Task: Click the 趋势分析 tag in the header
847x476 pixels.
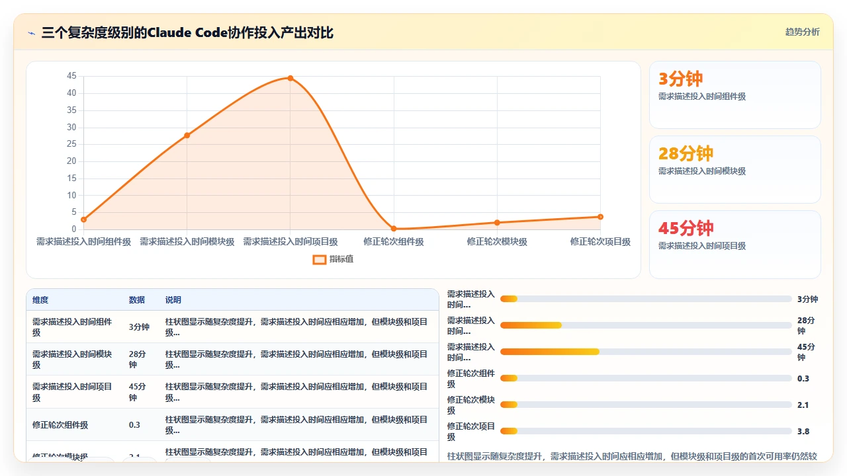Action: pos(802,32)
